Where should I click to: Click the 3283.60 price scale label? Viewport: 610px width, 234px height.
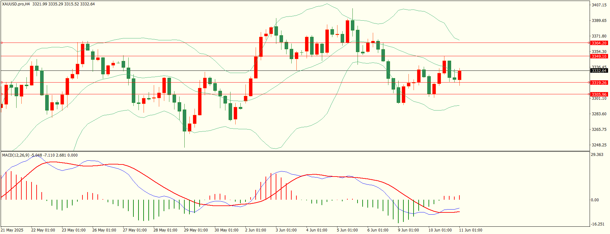[599, 114]
